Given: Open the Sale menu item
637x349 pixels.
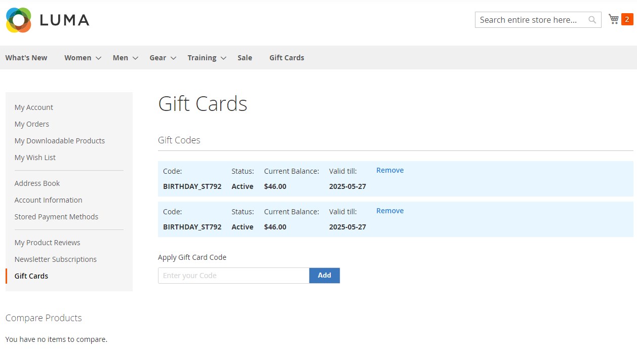Looking at the screenshot, I should pyautogui.click(x=245, y=58).
